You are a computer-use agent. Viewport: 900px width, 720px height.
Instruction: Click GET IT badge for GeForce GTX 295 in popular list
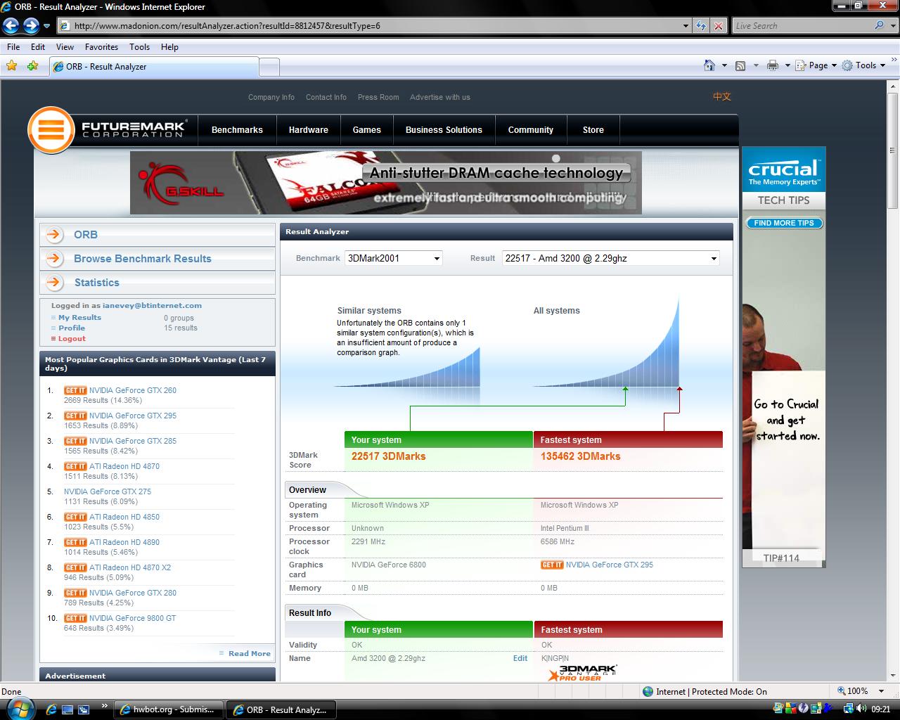click(75, 416)
